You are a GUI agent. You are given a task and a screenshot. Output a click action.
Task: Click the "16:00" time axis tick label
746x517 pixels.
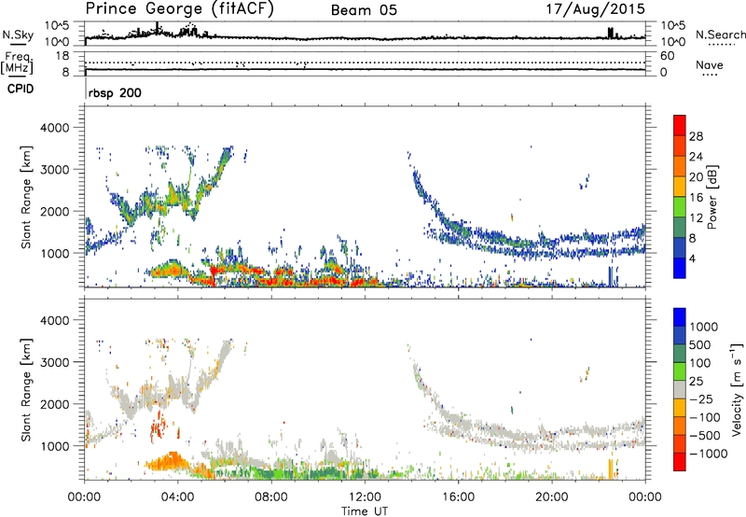[x=458, y=497]
